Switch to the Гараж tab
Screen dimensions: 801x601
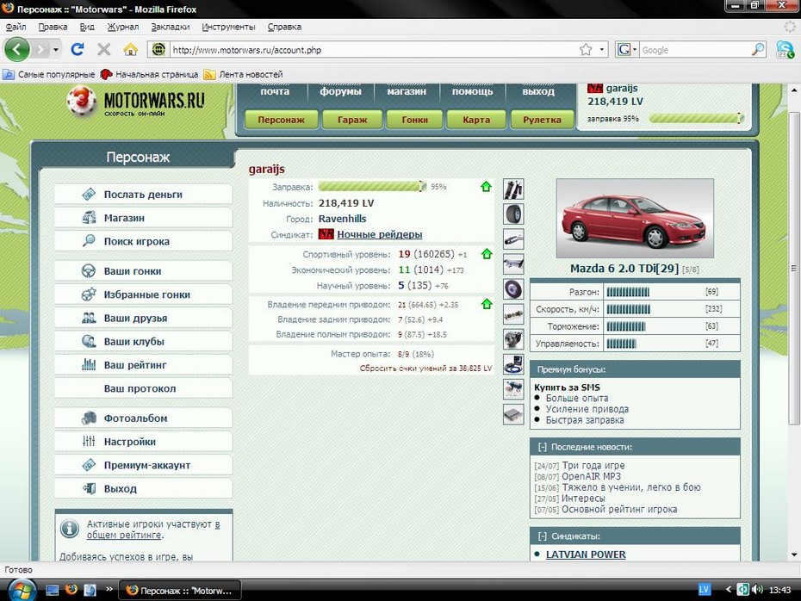[352, 120]
